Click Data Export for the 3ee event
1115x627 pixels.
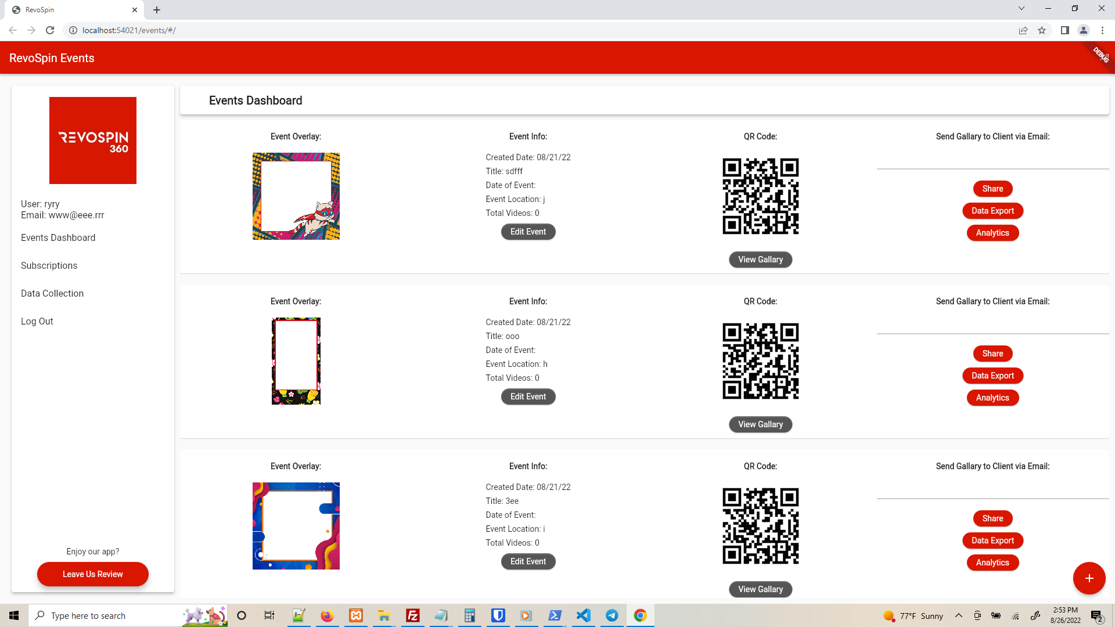click(992, 540)
